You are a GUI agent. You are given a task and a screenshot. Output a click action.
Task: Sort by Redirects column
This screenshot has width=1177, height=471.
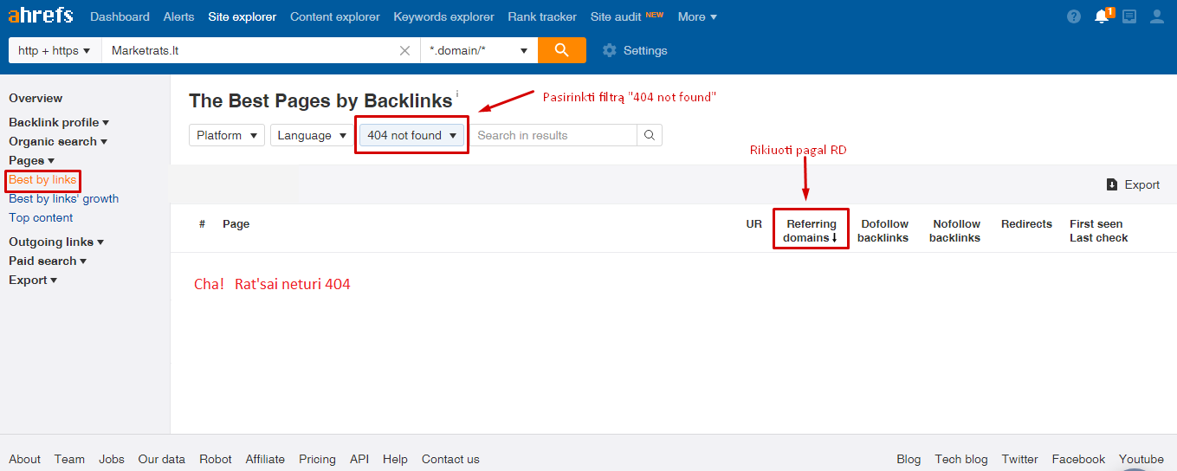[x=1026, y=223]
